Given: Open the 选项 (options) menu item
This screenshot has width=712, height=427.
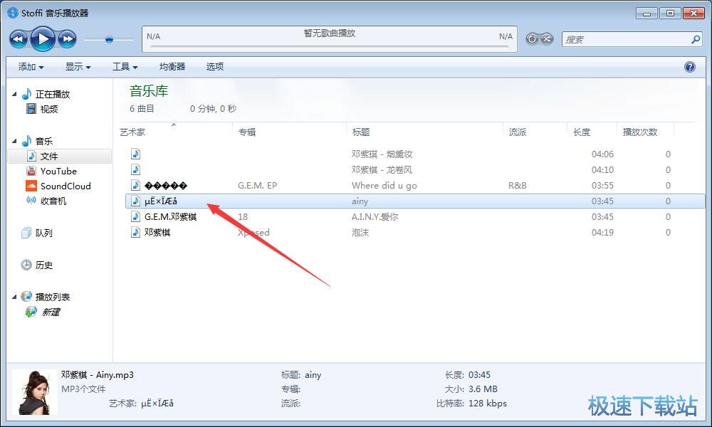Looking at the screenshot, I should click(214, 67).
